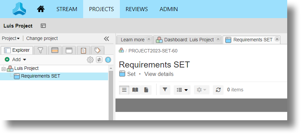Viewport: 301px width, 134px height.
Task: Open Explorer settings gear icon
Action: pos(90,60)
